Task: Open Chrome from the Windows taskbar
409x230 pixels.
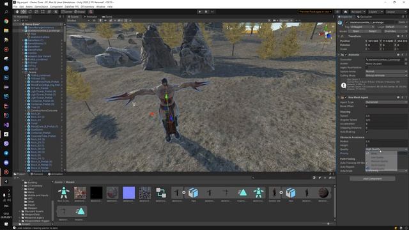Action: click(x=6, y=21)
